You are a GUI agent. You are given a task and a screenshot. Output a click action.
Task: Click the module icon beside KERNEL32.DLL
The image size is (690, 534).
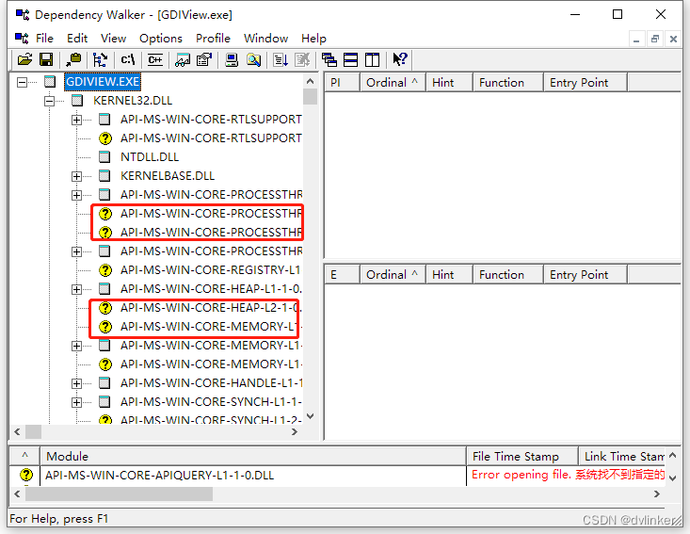[77, 101]
